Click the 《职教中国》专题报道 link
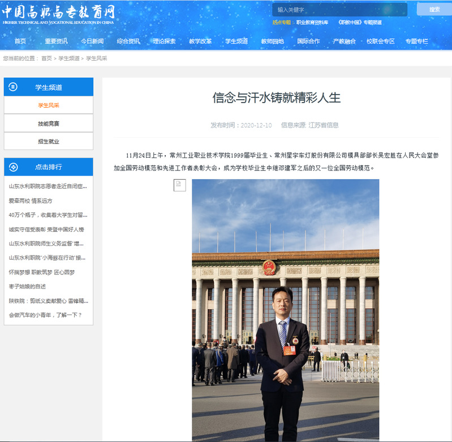452x442 pixels. point(359,23)
